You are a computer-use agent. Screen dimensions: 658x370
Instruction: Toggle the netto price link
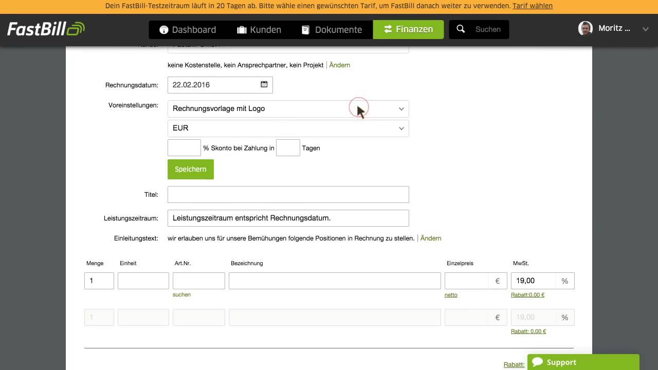[451, 294]
